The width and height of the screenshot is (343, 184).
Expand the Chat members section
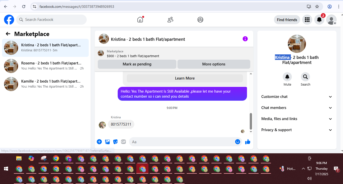(x=297, y=108)
